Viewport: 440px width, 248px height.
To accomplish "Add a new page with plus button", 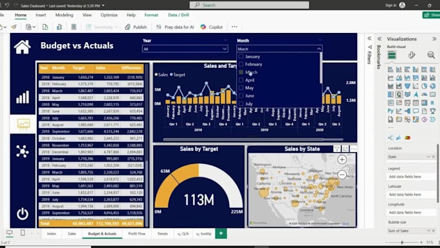I will click(x=221, y=233).
